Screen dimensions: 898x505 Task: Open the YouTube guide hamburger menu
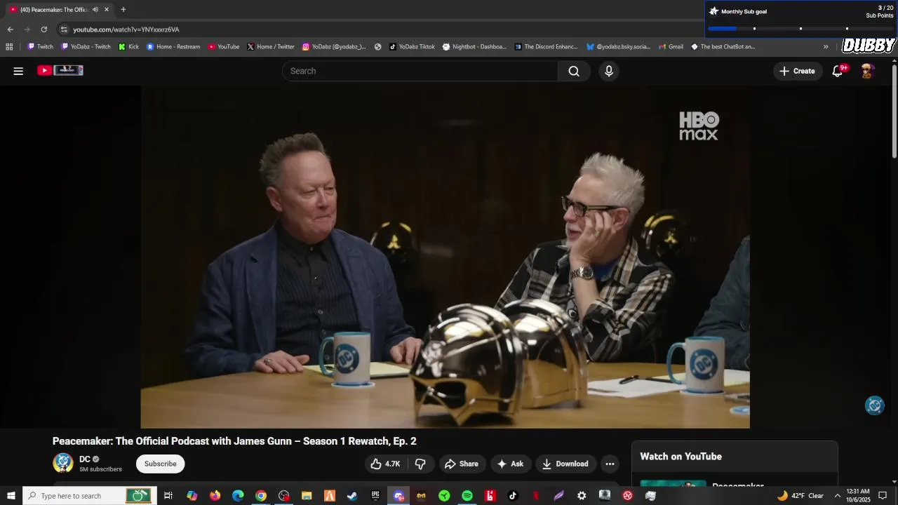(18, 71)
